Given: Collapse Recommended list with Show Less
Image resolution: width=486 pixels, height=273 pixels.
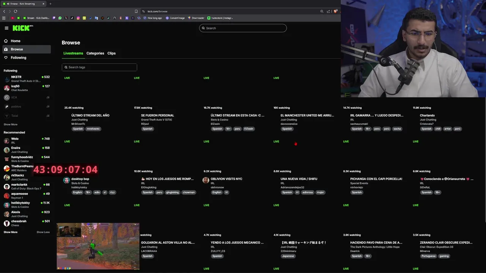Looking at the screenshot, I should coord(43,232).
